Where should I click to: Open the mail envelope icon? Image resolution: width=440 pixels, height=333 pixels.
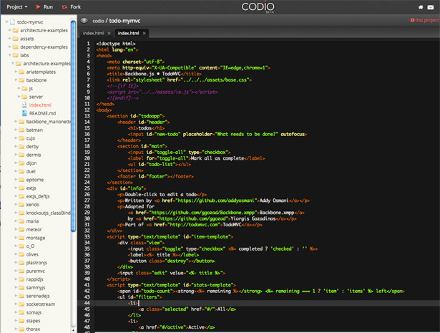[431, 7]
